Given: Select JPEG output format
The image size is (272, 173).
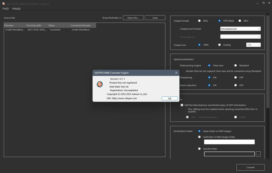Looking at the screenshot, I should point(240,21).
